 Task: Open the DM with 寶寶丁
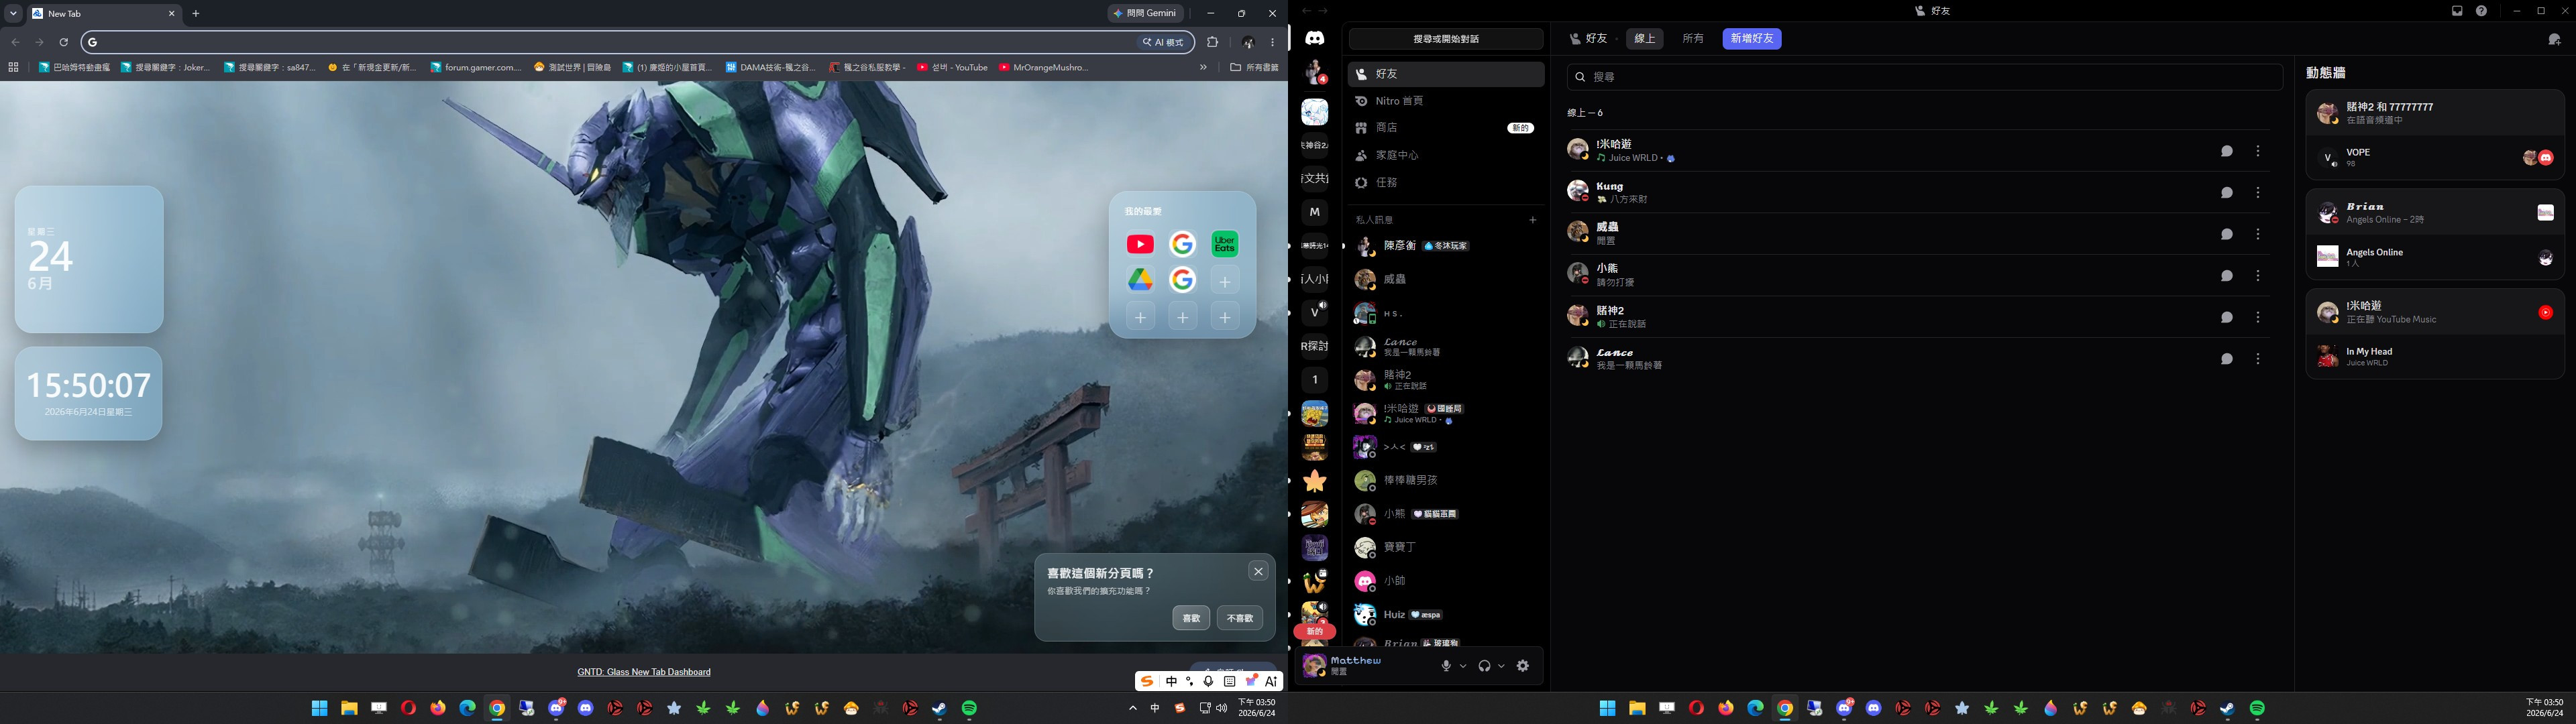[x=1446, y=548]
